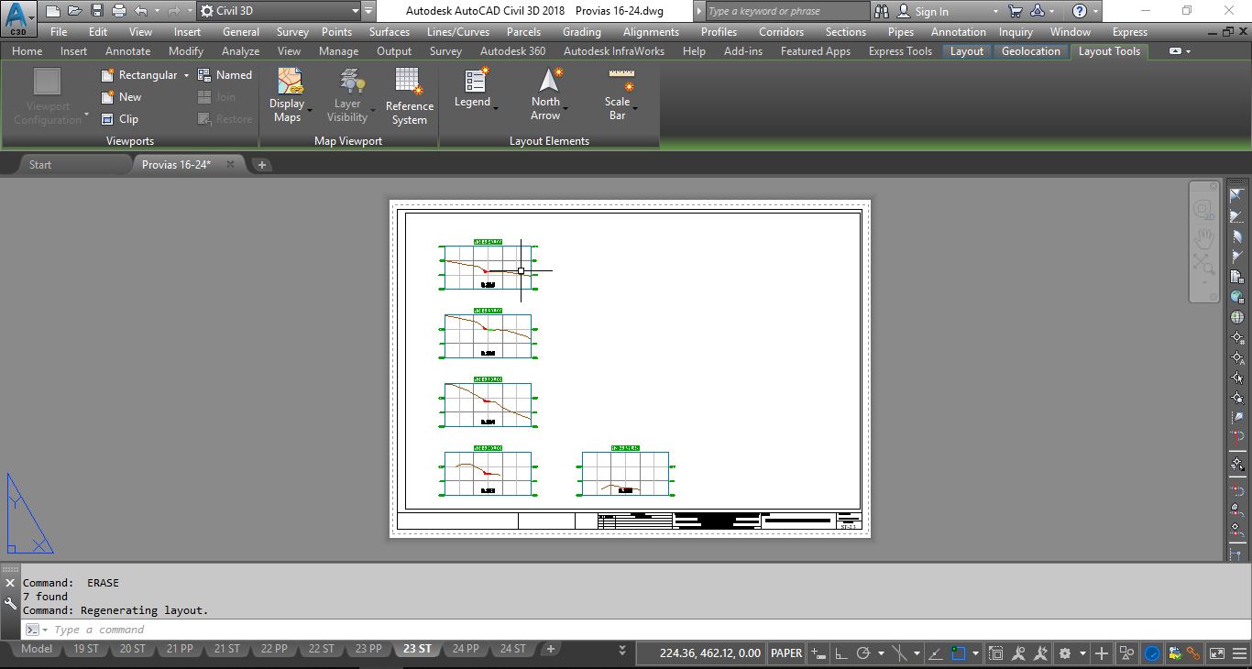
Task: Click the Clip viewport icon
Action: (108, 119)
